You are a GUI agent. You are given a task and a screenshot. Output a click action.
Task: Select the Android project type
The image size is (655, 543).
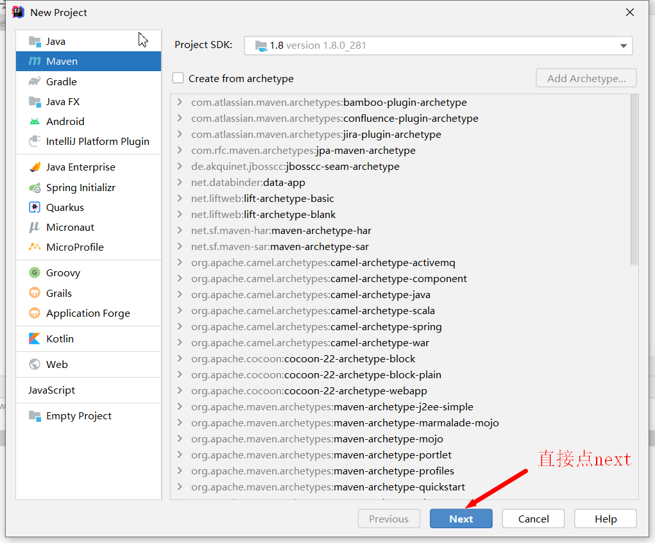tap(65, 121)
